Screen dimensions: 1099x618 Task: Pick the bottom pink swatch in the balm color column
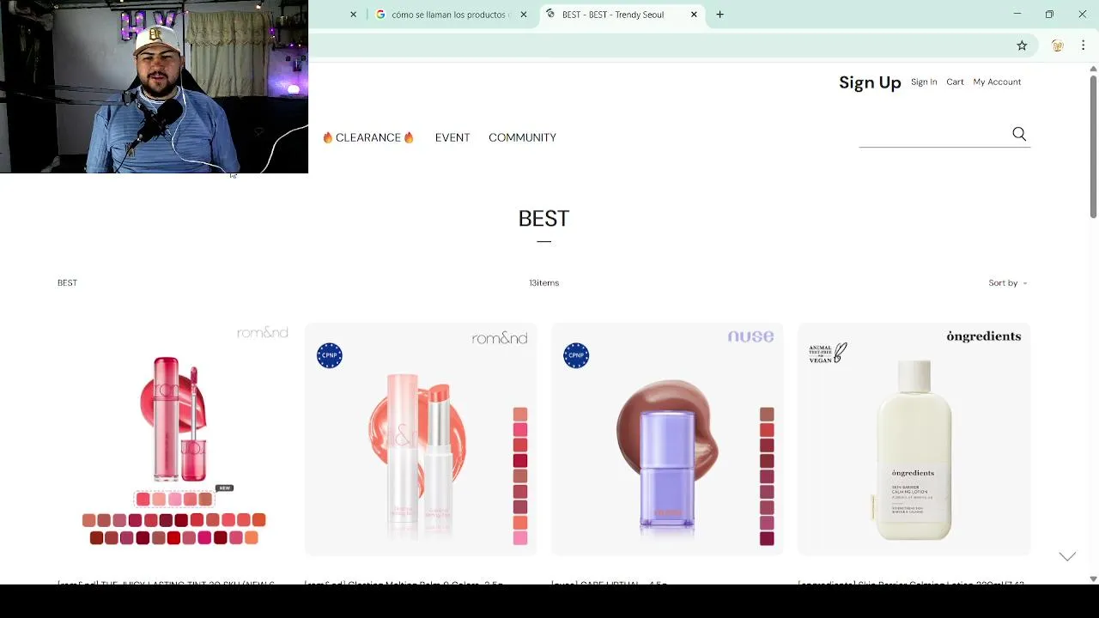tap(520, 538)
